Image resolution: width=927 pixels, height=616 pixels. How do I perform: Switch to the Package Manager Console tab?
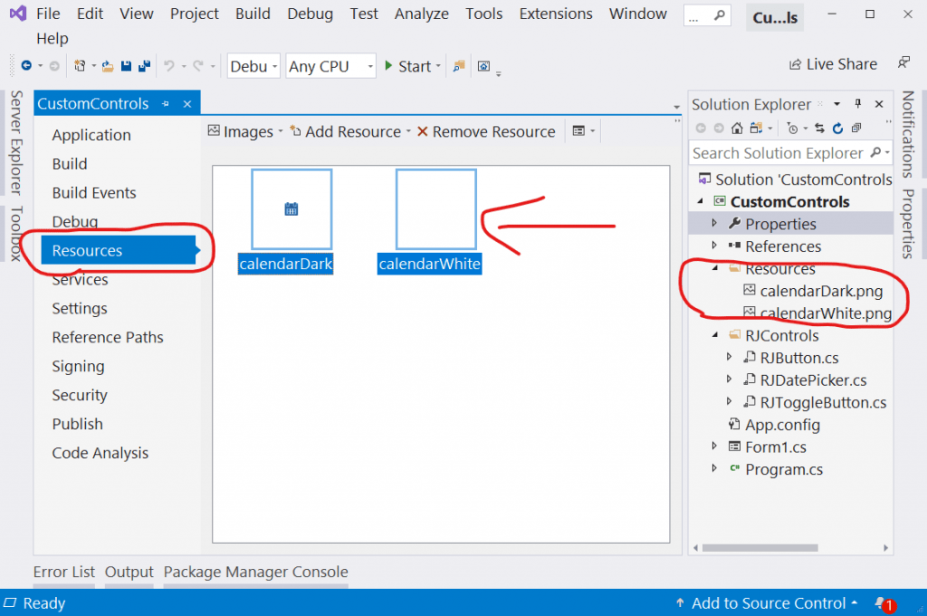point(255,572)
